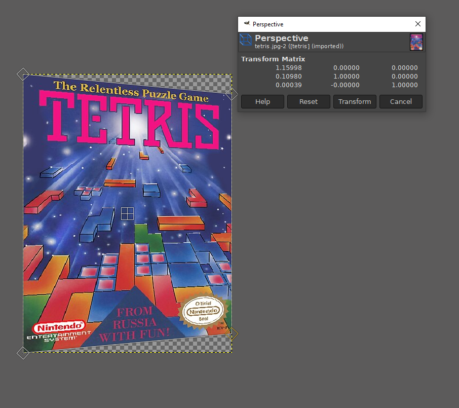Viewport: 459px width, 408px height.
Task: Open Help for the Perspective tool
Action: 262,101
